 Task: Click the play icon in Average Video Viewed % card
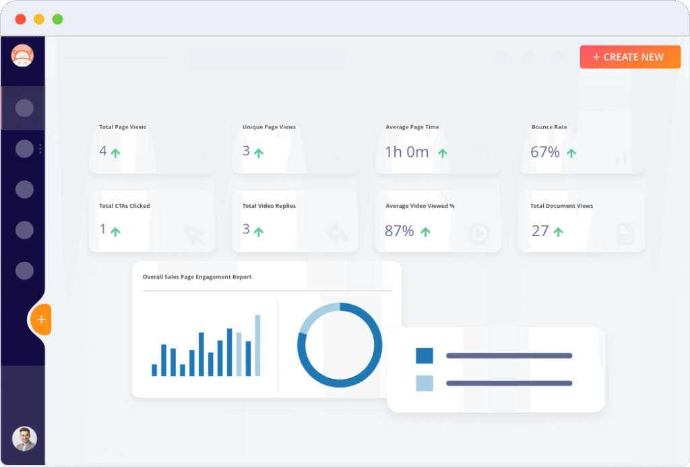479,234
